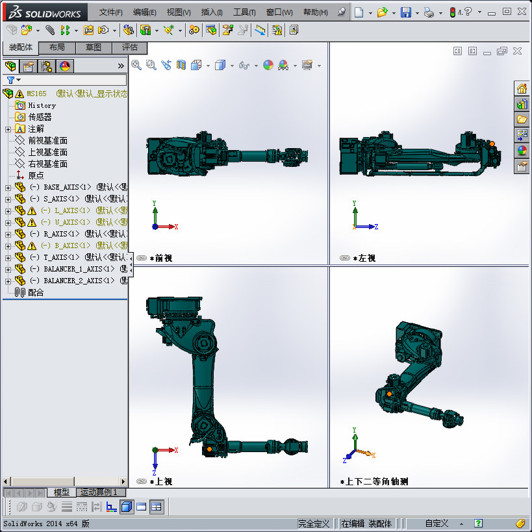The height and width of the screenshot is (532, 532).
Task: Toggle the single 3D view button
Action: 127,507
